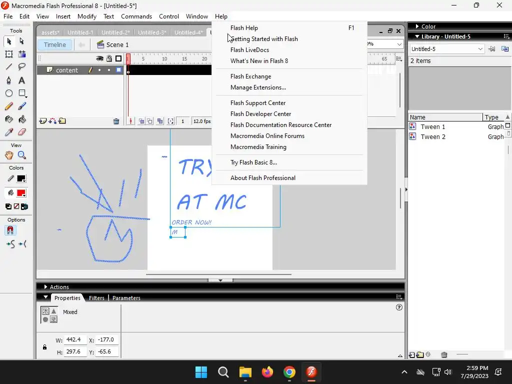
Task: Toggle Edit Multiple Frames button
Action: (160, 121)
